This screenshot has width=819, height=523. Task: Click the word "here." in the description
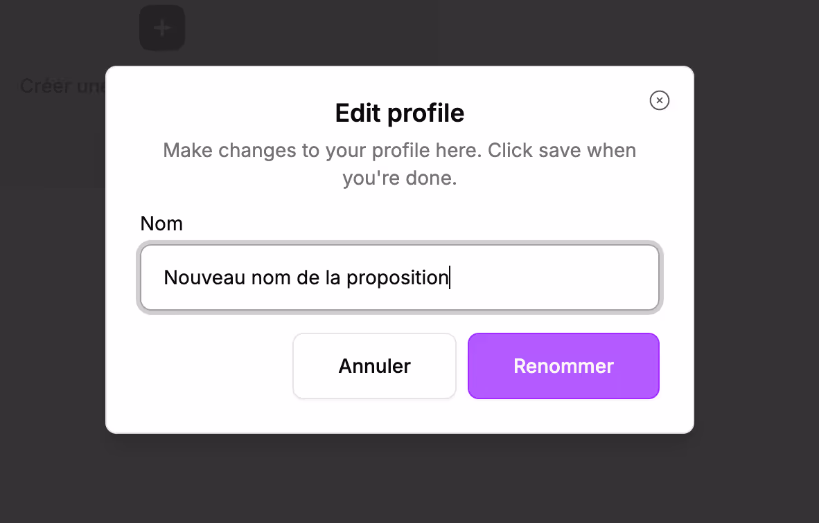(459, 150)
